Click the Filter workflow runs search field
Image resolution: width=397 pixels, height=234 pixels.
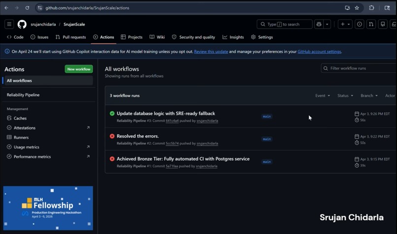tap(359, 68)
